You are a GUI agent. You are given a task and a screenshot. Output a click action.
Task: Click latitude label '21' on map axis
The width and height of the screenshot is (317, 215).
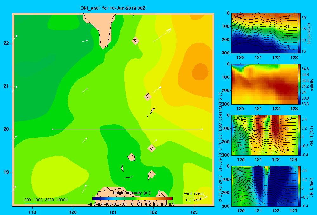(x=6, y=86)
